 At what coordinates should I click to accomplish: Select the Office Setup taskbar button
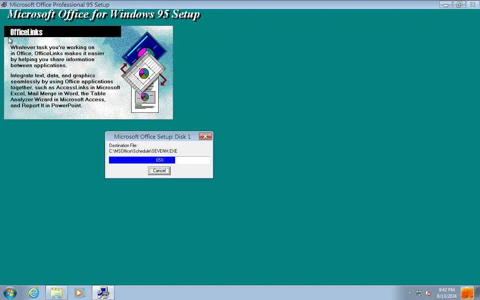coord(103,292)
